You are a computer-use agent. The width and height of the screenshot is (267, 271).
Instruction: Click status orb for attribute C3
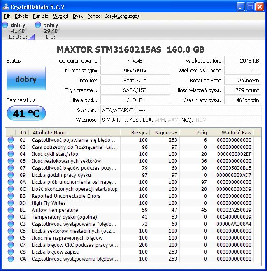point(11,224)
